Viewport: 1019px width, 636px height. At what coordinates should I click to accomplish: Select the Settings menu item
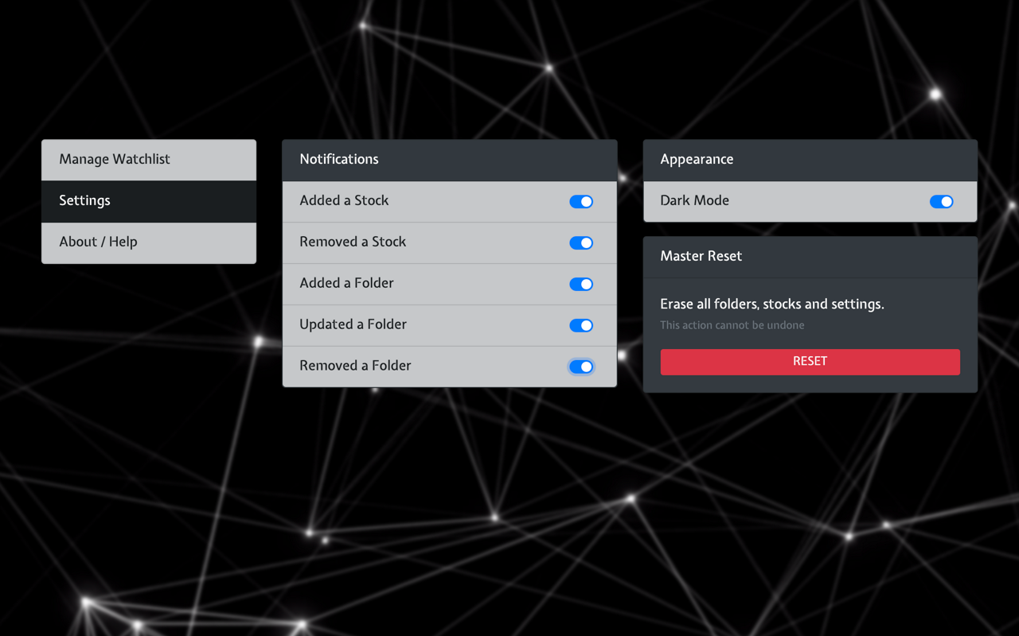(x=149, y=201)
